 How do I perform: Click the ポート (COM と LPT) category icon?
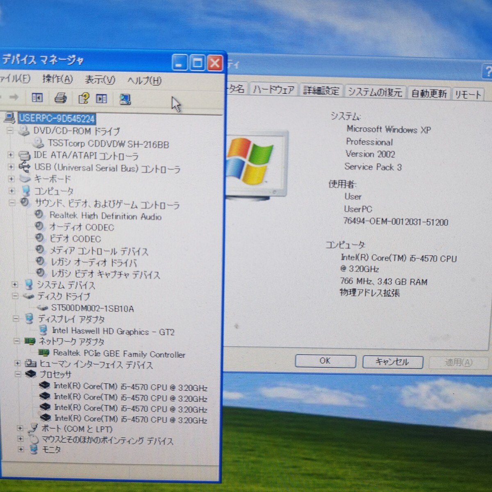33,429
